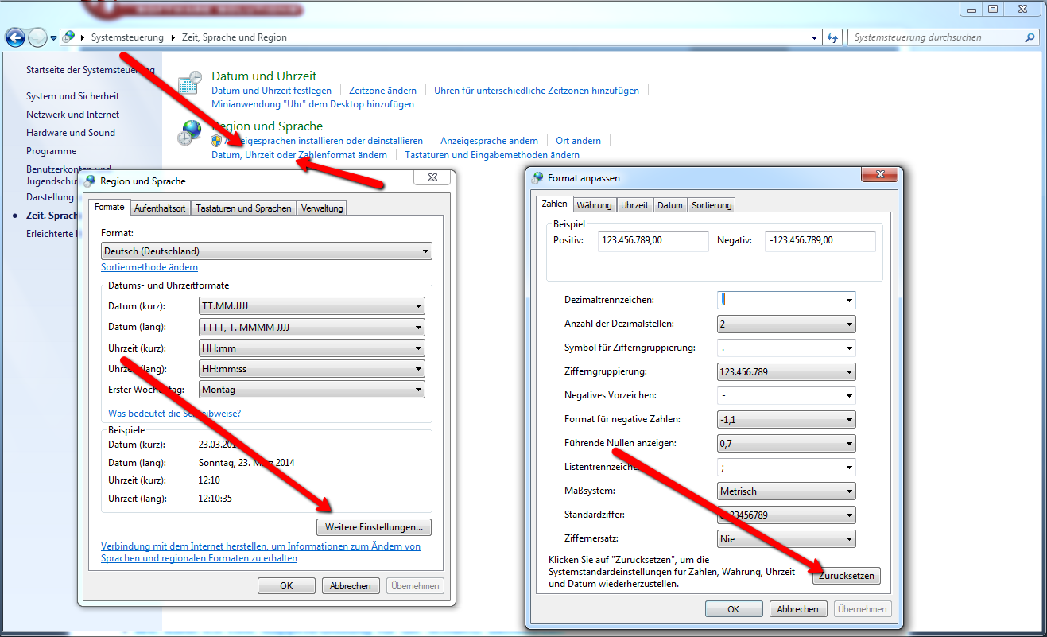Screen dimensions: 1047x637
Task: Open the Datum (lang) format dropdown
Action: [x=312, y=327]
